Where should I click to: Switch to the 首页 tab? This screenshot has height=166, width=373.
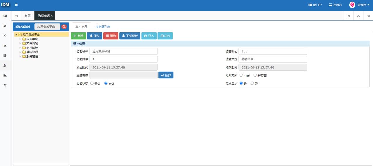point(27,16)
